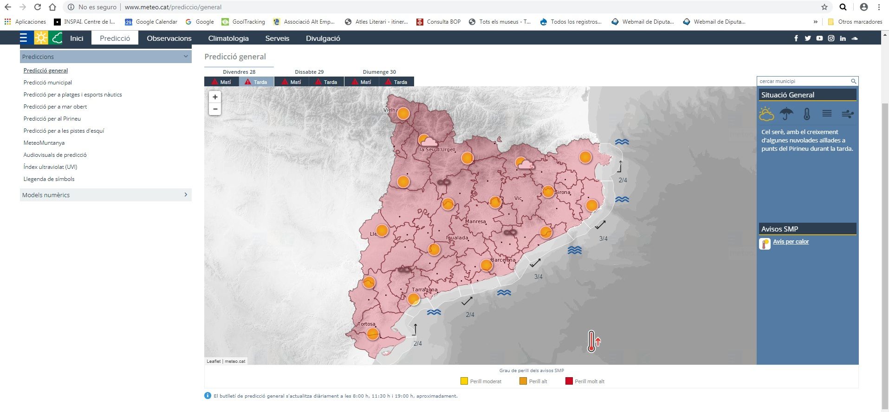889x412 pixels.
Task: Open Meteocat LinkedIn icon
Action: pos(843,38)
